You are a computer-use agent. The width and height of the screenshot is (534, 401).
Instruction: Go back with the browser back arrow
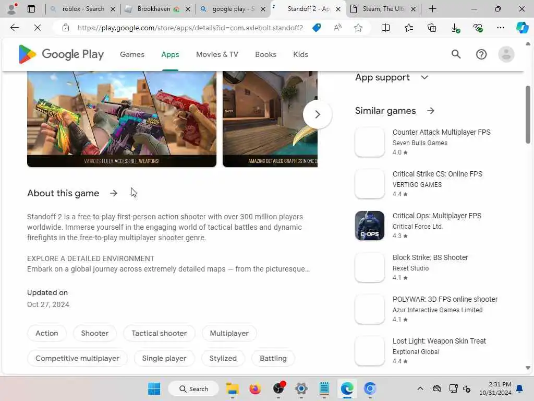coord(14,28)
